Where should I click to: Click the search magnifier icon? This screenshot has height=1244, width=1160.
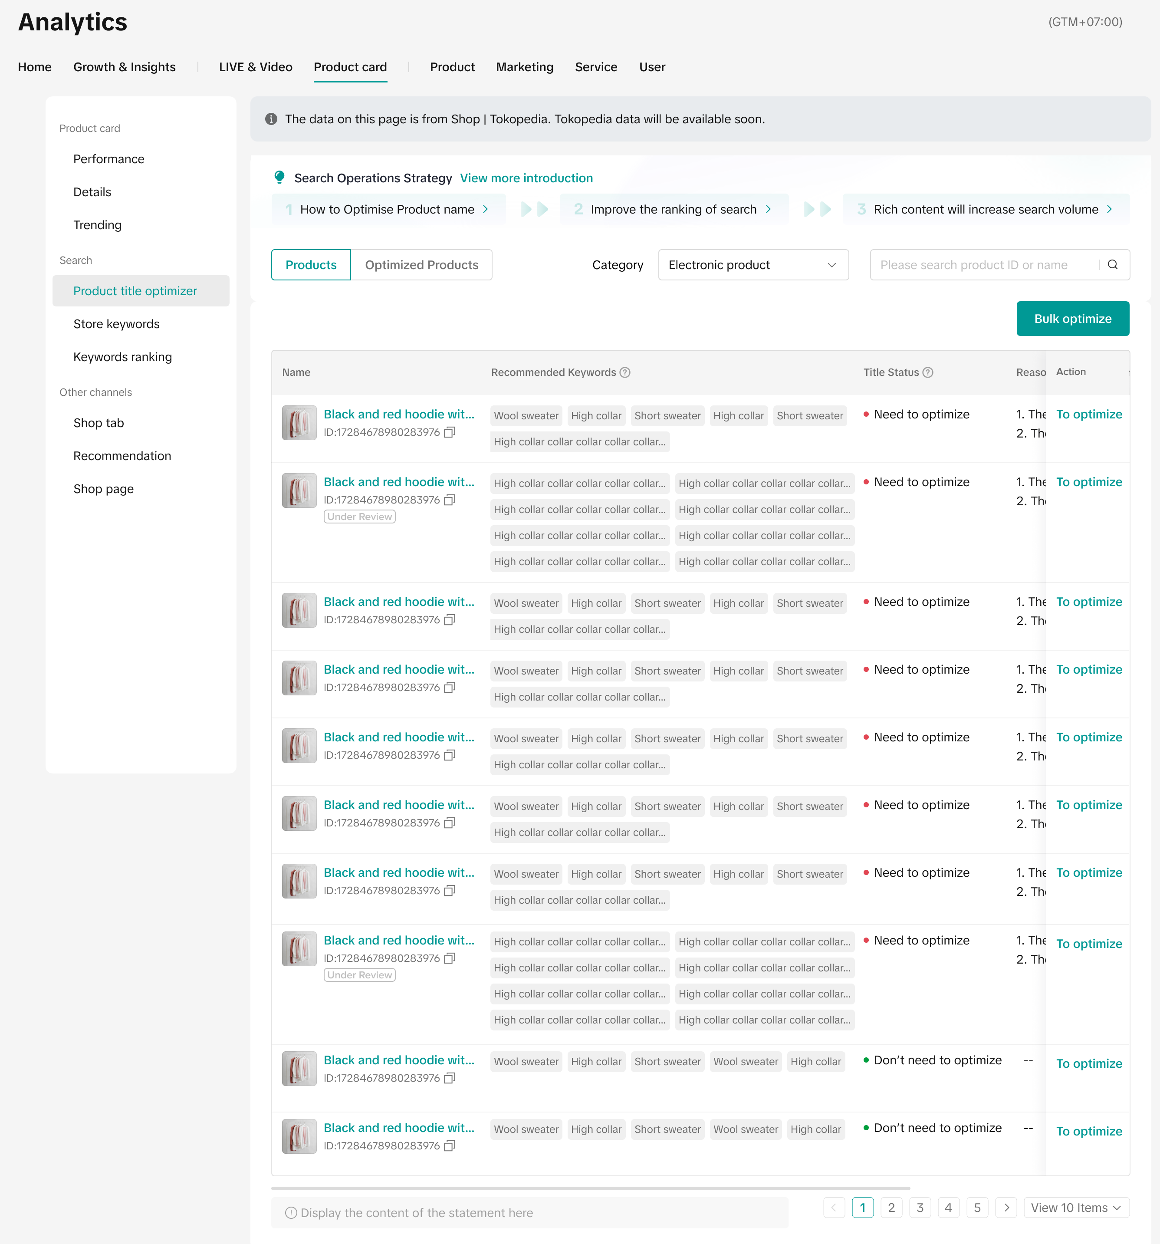point(1112,265)
